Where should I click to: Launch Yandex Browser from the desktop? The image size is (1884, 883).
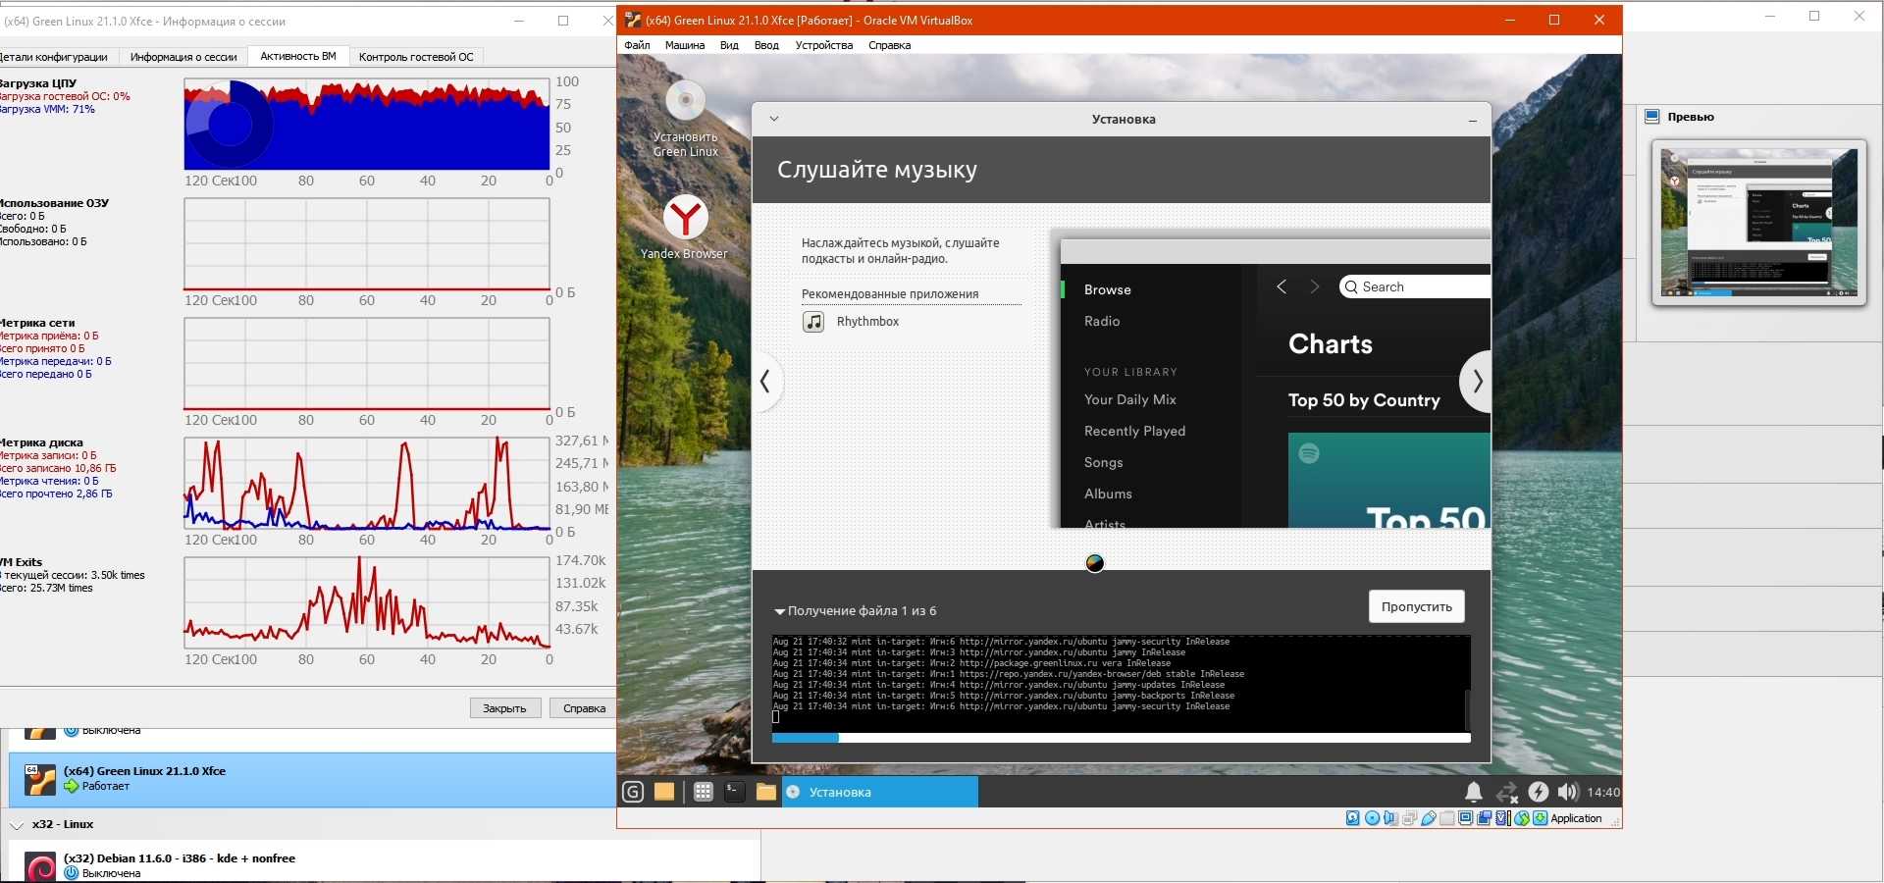click(x=685, y=228)
